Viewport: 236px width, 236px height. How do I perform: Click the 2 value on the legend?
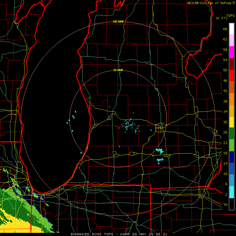[226, 195]
